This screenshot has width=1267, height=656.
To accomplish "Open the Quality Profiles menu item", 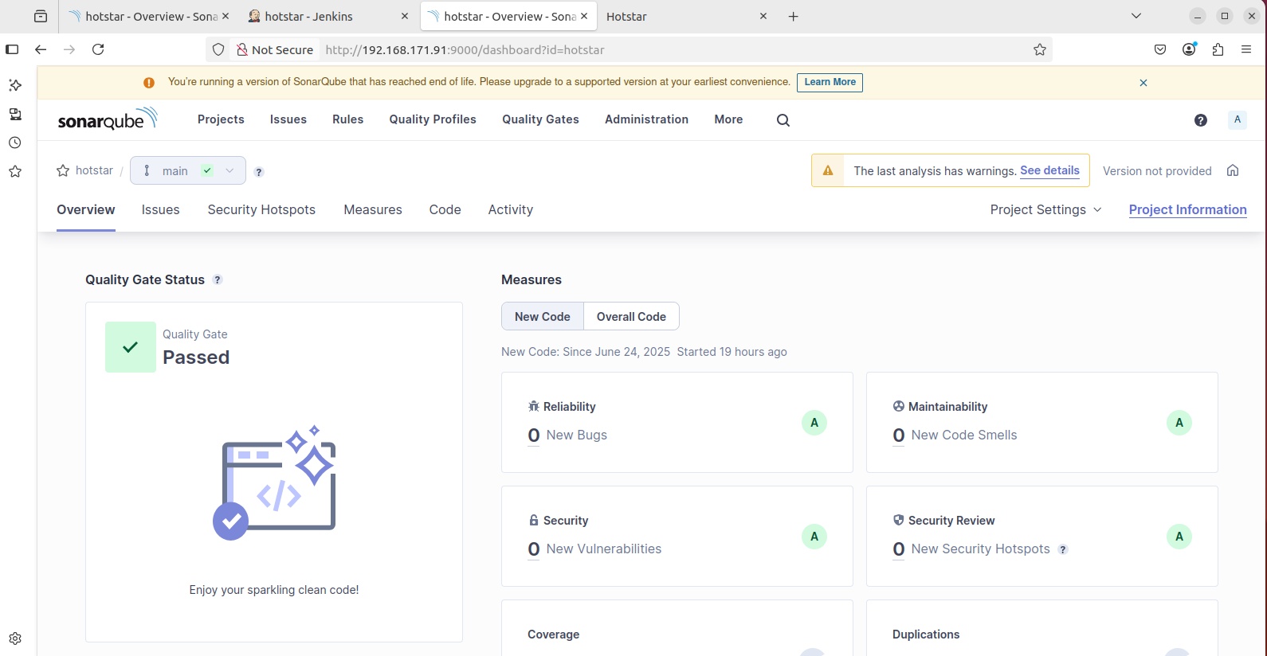I will click(x=433, y=119).
